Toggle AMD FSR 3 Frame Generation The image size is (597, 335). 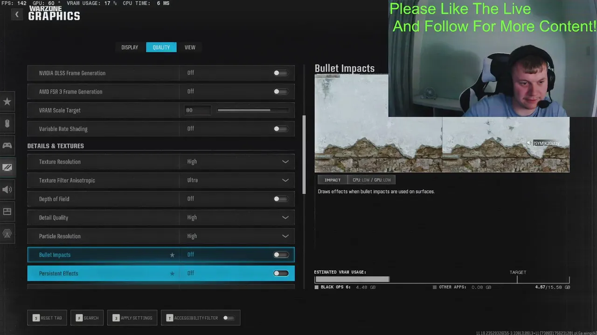(281, 92)
